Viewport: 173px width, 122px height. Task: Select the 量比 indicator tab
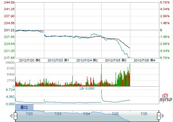(x=24, y=107)
